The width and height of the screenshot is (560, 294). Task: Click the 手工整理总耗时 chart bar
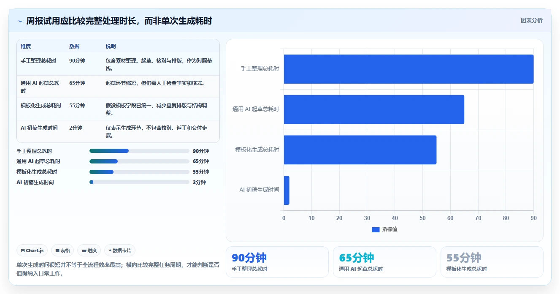point(409,69)
